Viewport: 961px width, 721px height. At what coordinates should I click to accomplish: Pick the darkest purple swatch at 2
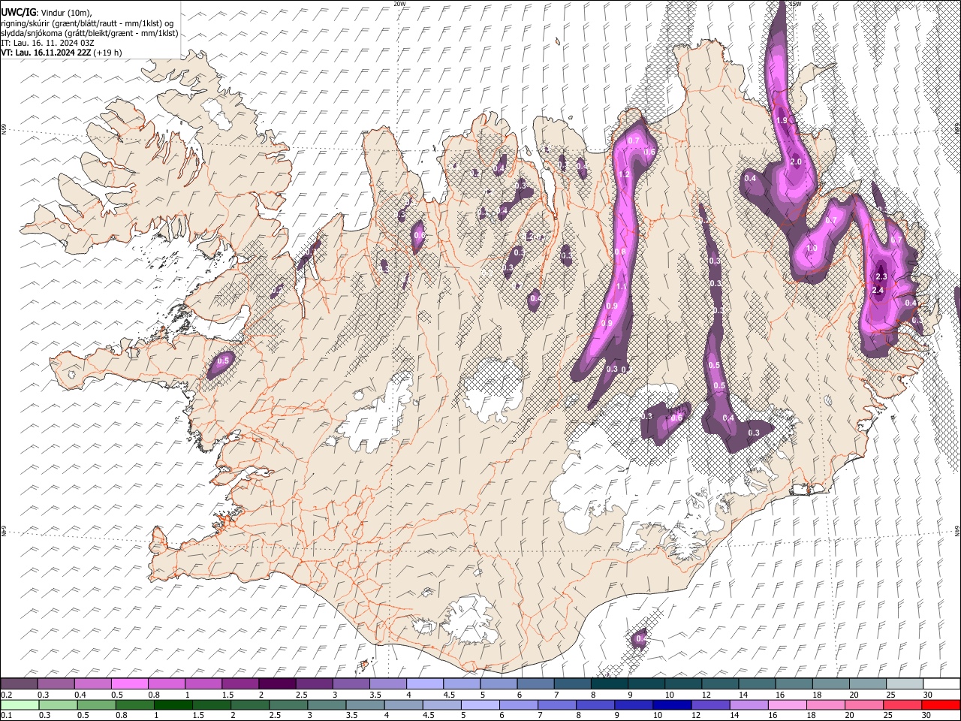[277, 684]
